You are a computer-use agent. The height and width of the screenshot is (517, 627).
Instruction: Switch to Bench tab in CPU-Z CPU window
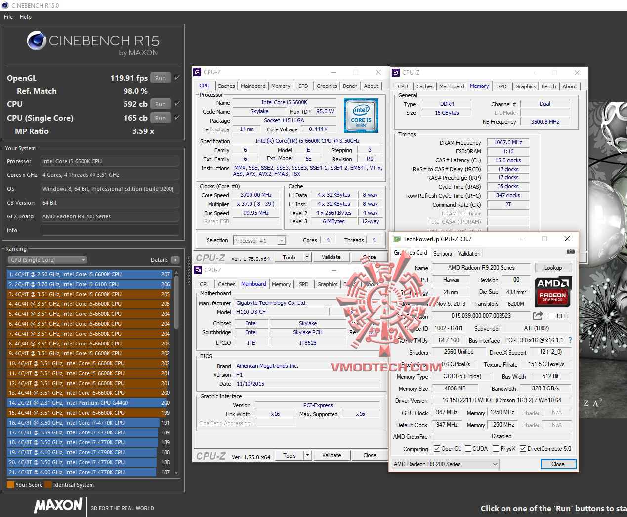(350, 86)
